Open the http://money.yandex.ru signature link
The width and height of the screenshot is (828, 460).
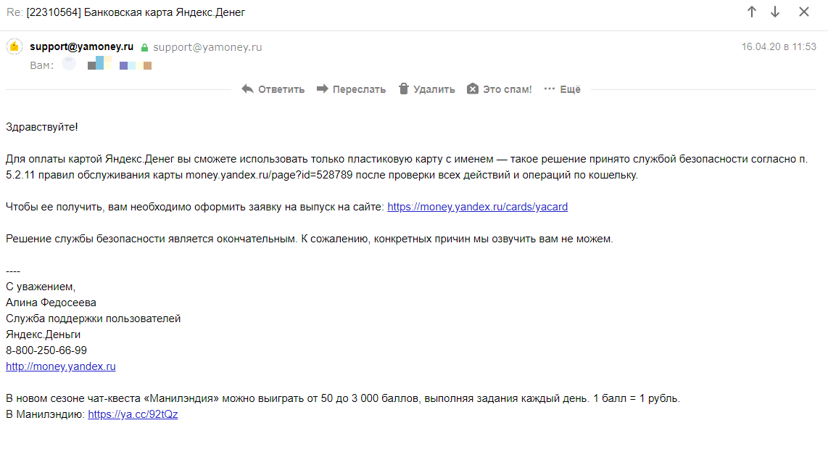(61, 366)
